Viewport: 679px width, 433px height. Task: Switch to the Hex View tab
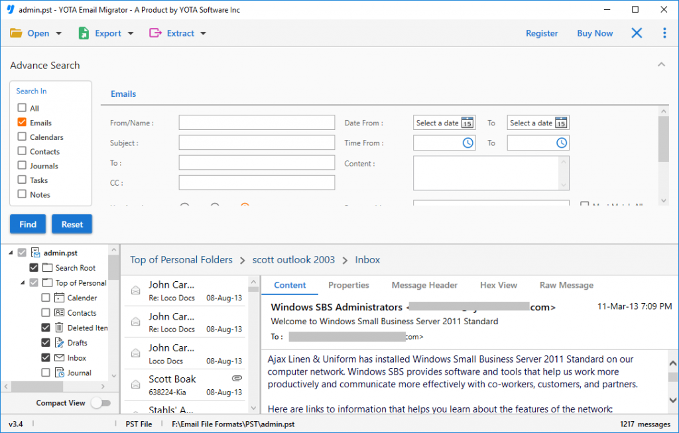tap(499, 285)
